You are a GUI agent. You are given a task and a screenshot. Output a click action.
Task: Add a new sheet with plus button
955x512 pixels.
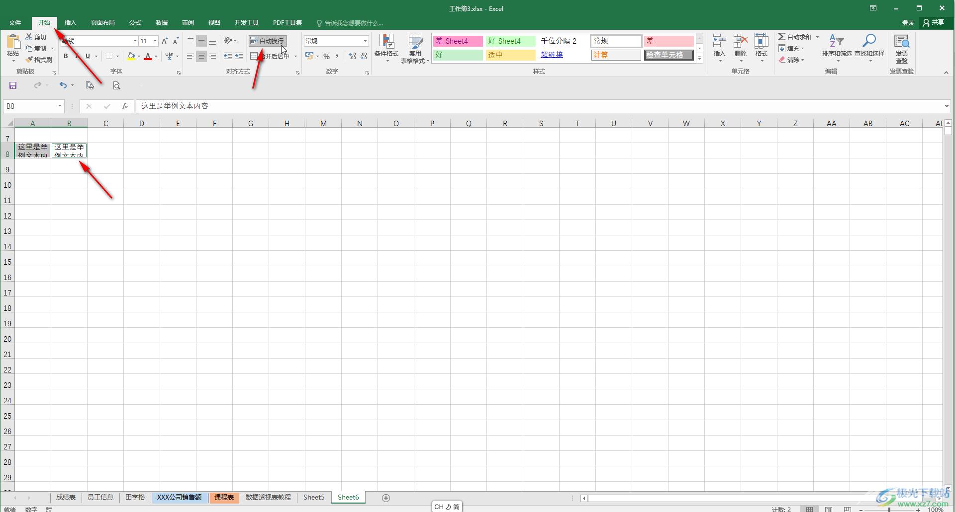click(x=385, y=498)
